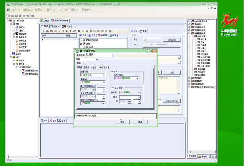Click the UUT测试示例 project root icon
Image resolution: width=244 pixels, height=166 pixels.
click(11, 21)
